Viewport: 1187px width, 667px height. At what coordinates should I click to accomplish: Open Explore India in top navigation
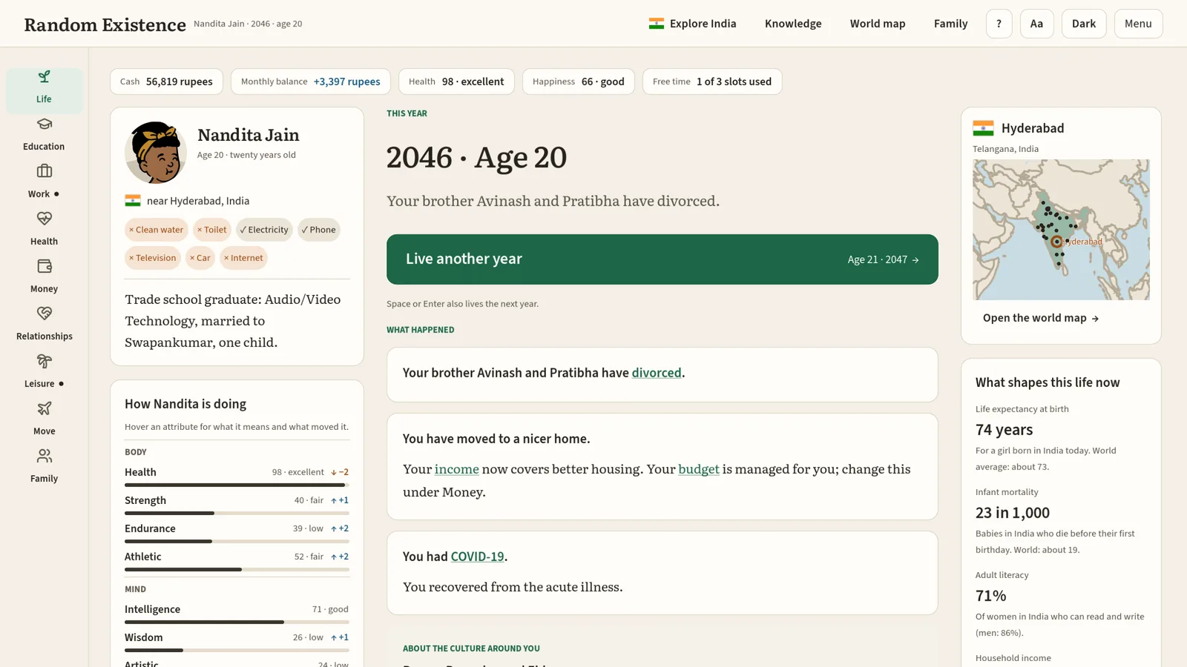[692, 24]
